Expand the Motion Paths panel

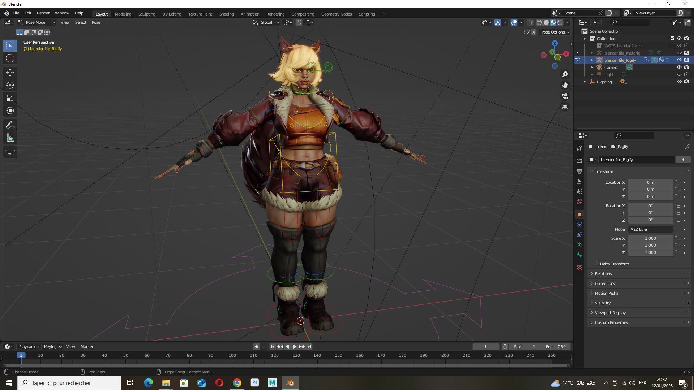606,293
